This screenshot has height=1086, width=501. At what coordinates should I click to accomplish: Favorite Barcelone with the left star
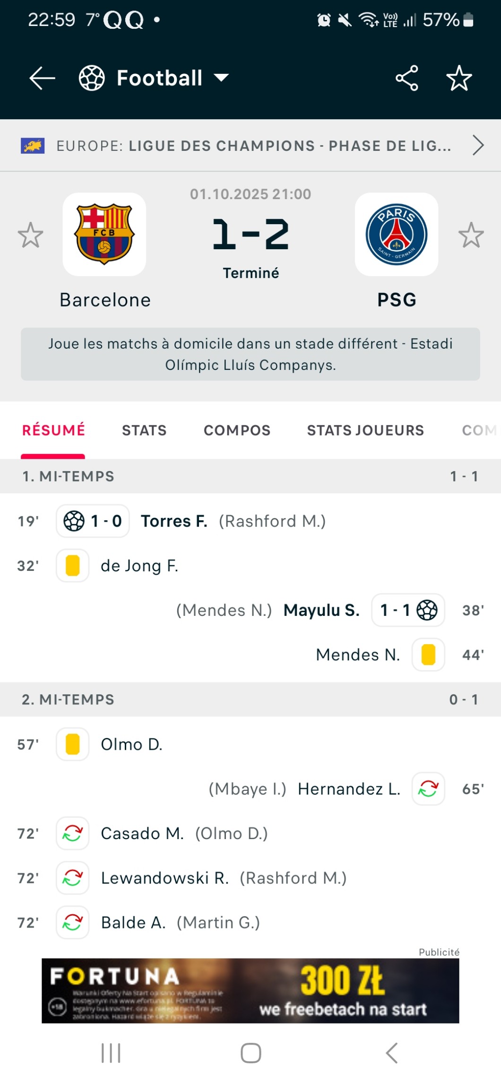point(31,235)
